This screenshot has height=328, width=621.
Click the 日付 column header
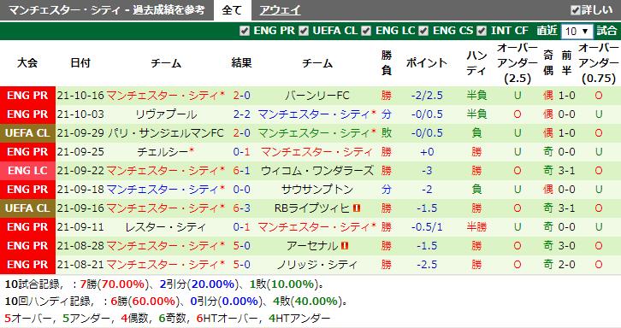click(x=80, y=63)
